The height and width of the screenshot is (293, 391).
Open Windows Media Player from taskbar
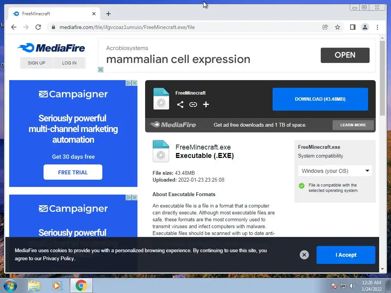[x=57, y=286]
